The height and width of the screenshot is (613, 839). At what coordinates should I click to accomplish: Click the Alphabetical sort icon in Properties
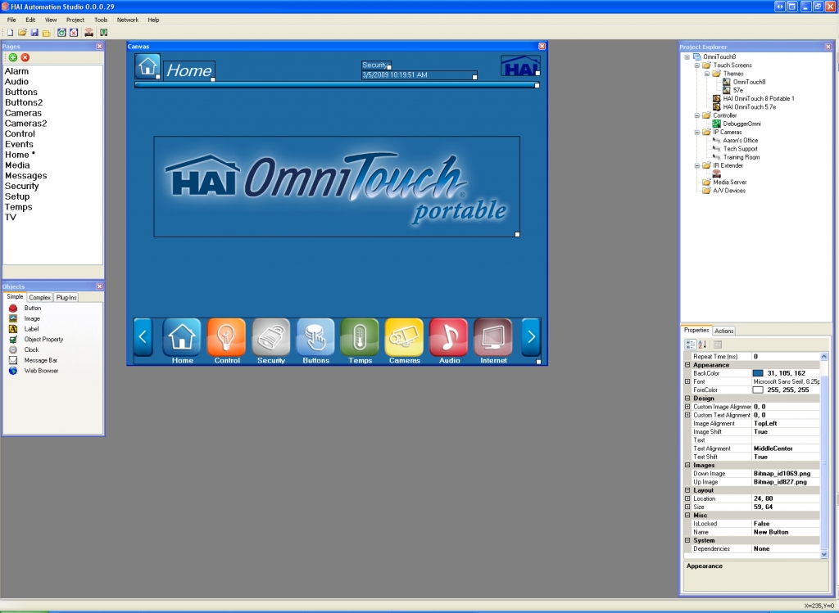pos(702,345)
